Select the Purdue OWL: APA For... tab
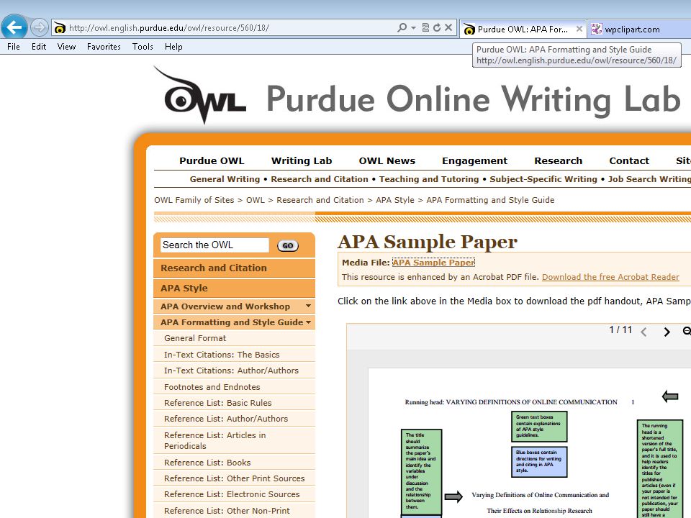Screen dimensions: 691x518 click(523, 29)
